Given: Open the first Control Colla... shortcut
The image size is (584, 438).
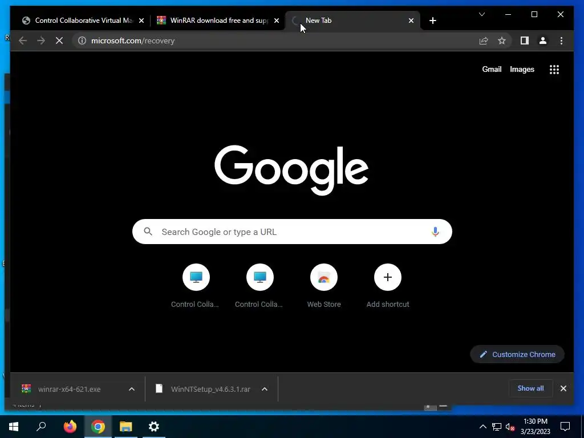Looking at the screenshot, I should [196, 286].
